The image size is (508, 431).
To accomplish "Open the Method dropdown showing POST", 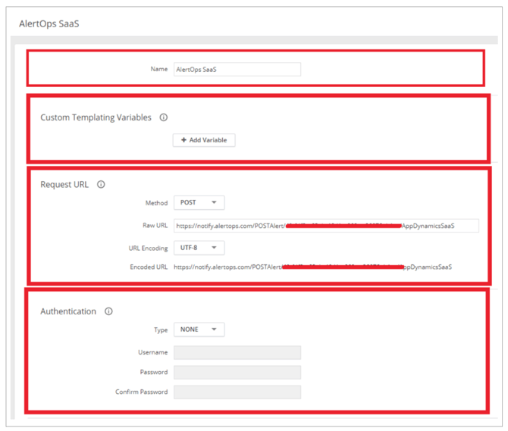I will pos(199,202).
